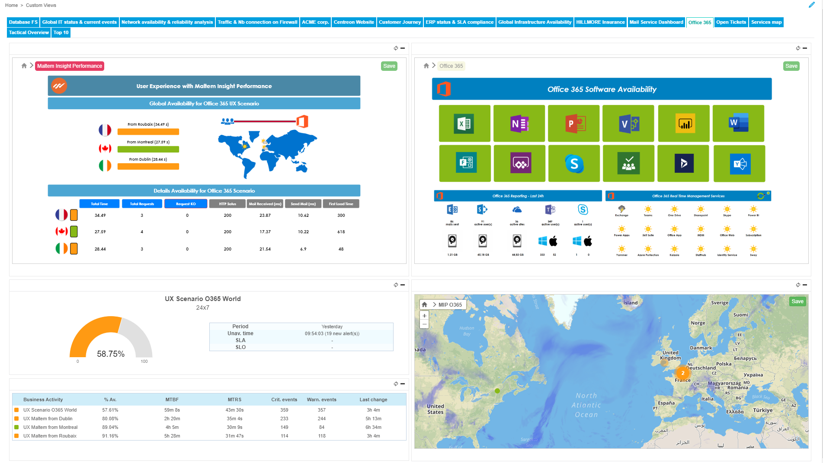Collapse the MIP O365 map widget
This screenshot has width=823, height=463.
tap(805, 285)
